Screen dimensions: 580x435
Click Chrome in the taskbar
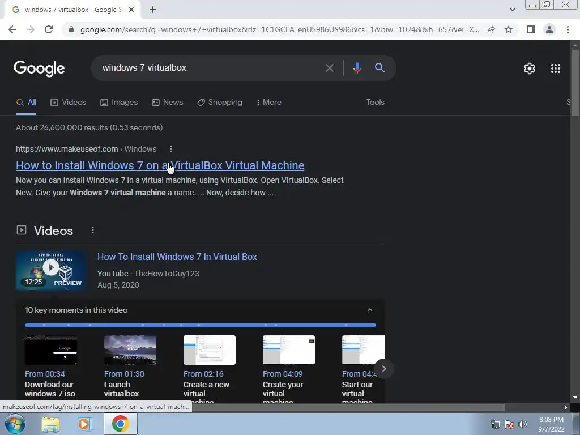tap(120, 424)
